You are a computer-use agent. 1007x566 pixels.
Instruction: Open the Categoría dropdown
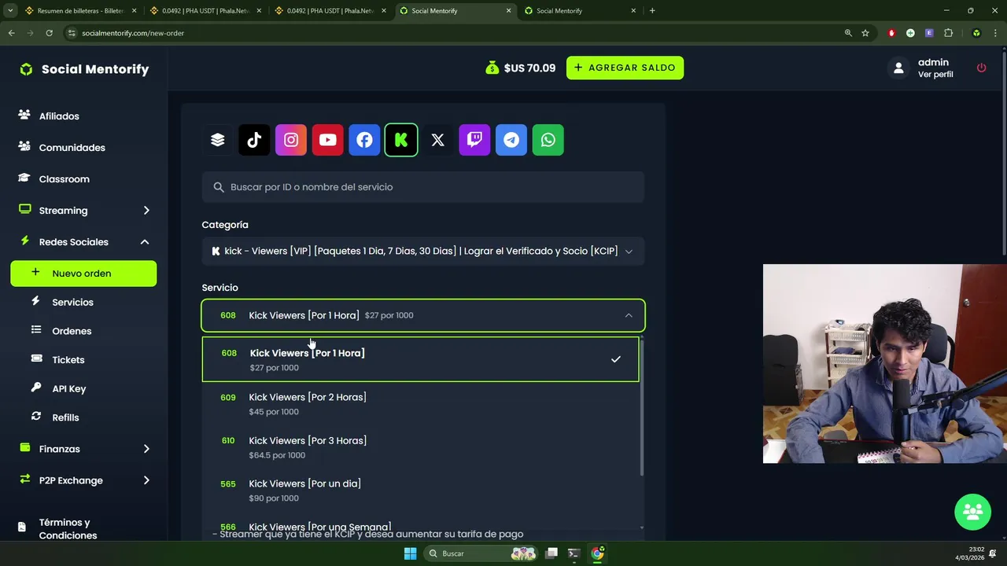(x=423, y=252)
